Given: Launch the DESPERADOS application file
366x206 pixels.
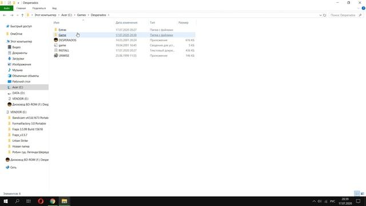Looking at the screenshot, I should click(67, 40).
